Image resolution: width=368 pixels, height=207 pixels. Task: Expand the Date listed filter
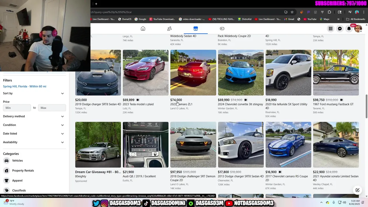(34, 134)
